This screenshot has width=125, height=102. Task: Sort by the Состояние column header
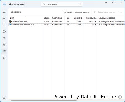pos(58,18)
